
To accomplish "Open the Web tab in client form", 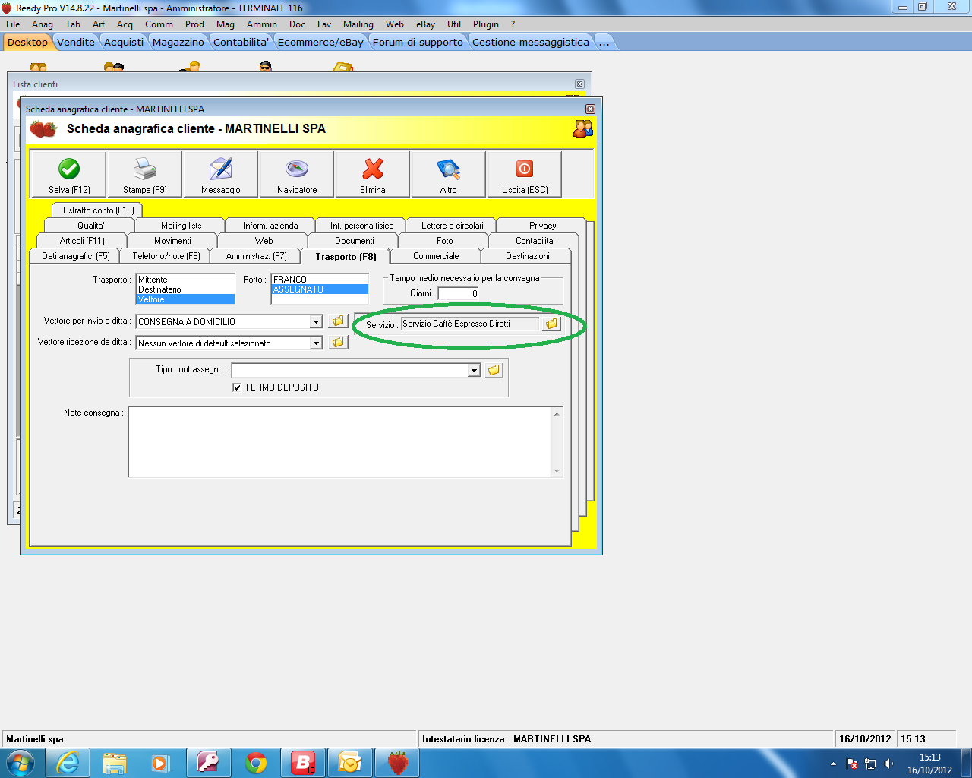I will (264, 241).
